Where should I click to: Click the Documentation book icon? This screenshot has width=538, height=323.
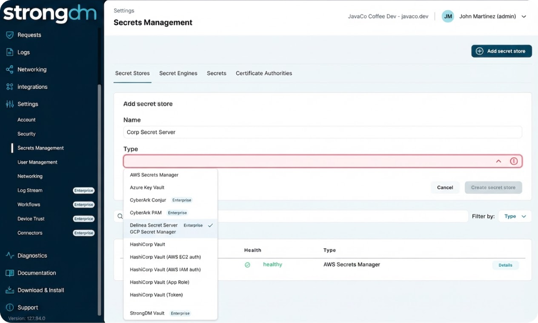[x=9, y=273]
